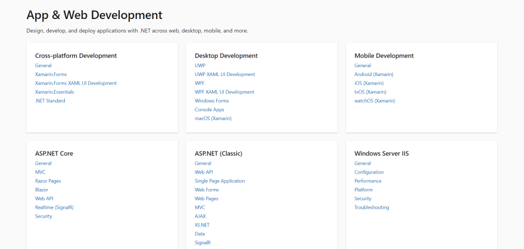The image size is (524, 249).
Task: Open General under Cross-platform Development
Action: (43, 65)
